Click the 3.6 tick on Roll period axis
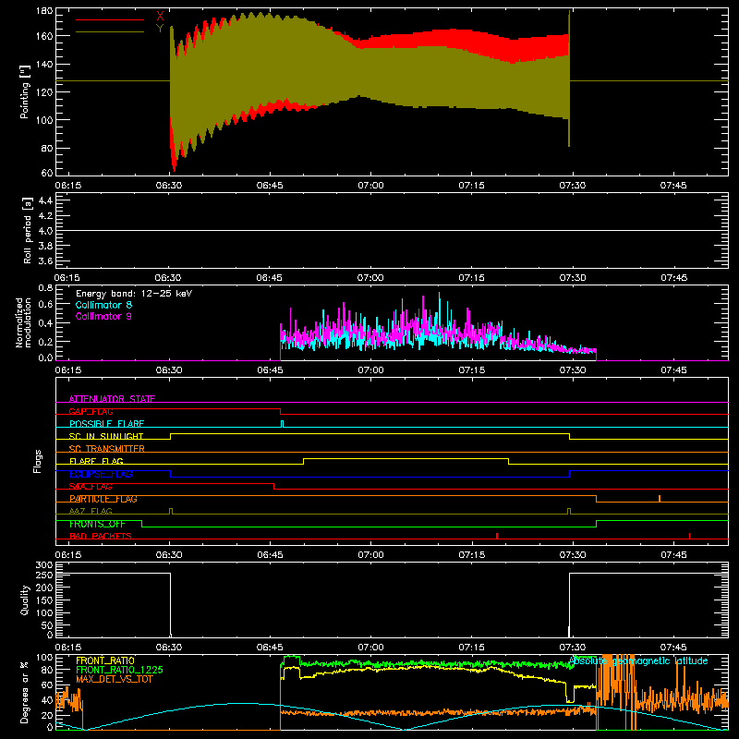Image resolution: width=739 pixels, height=739 pixels. click(45, 260)
